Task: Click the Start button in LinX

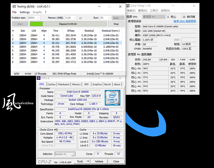Action: pos(20,24)
